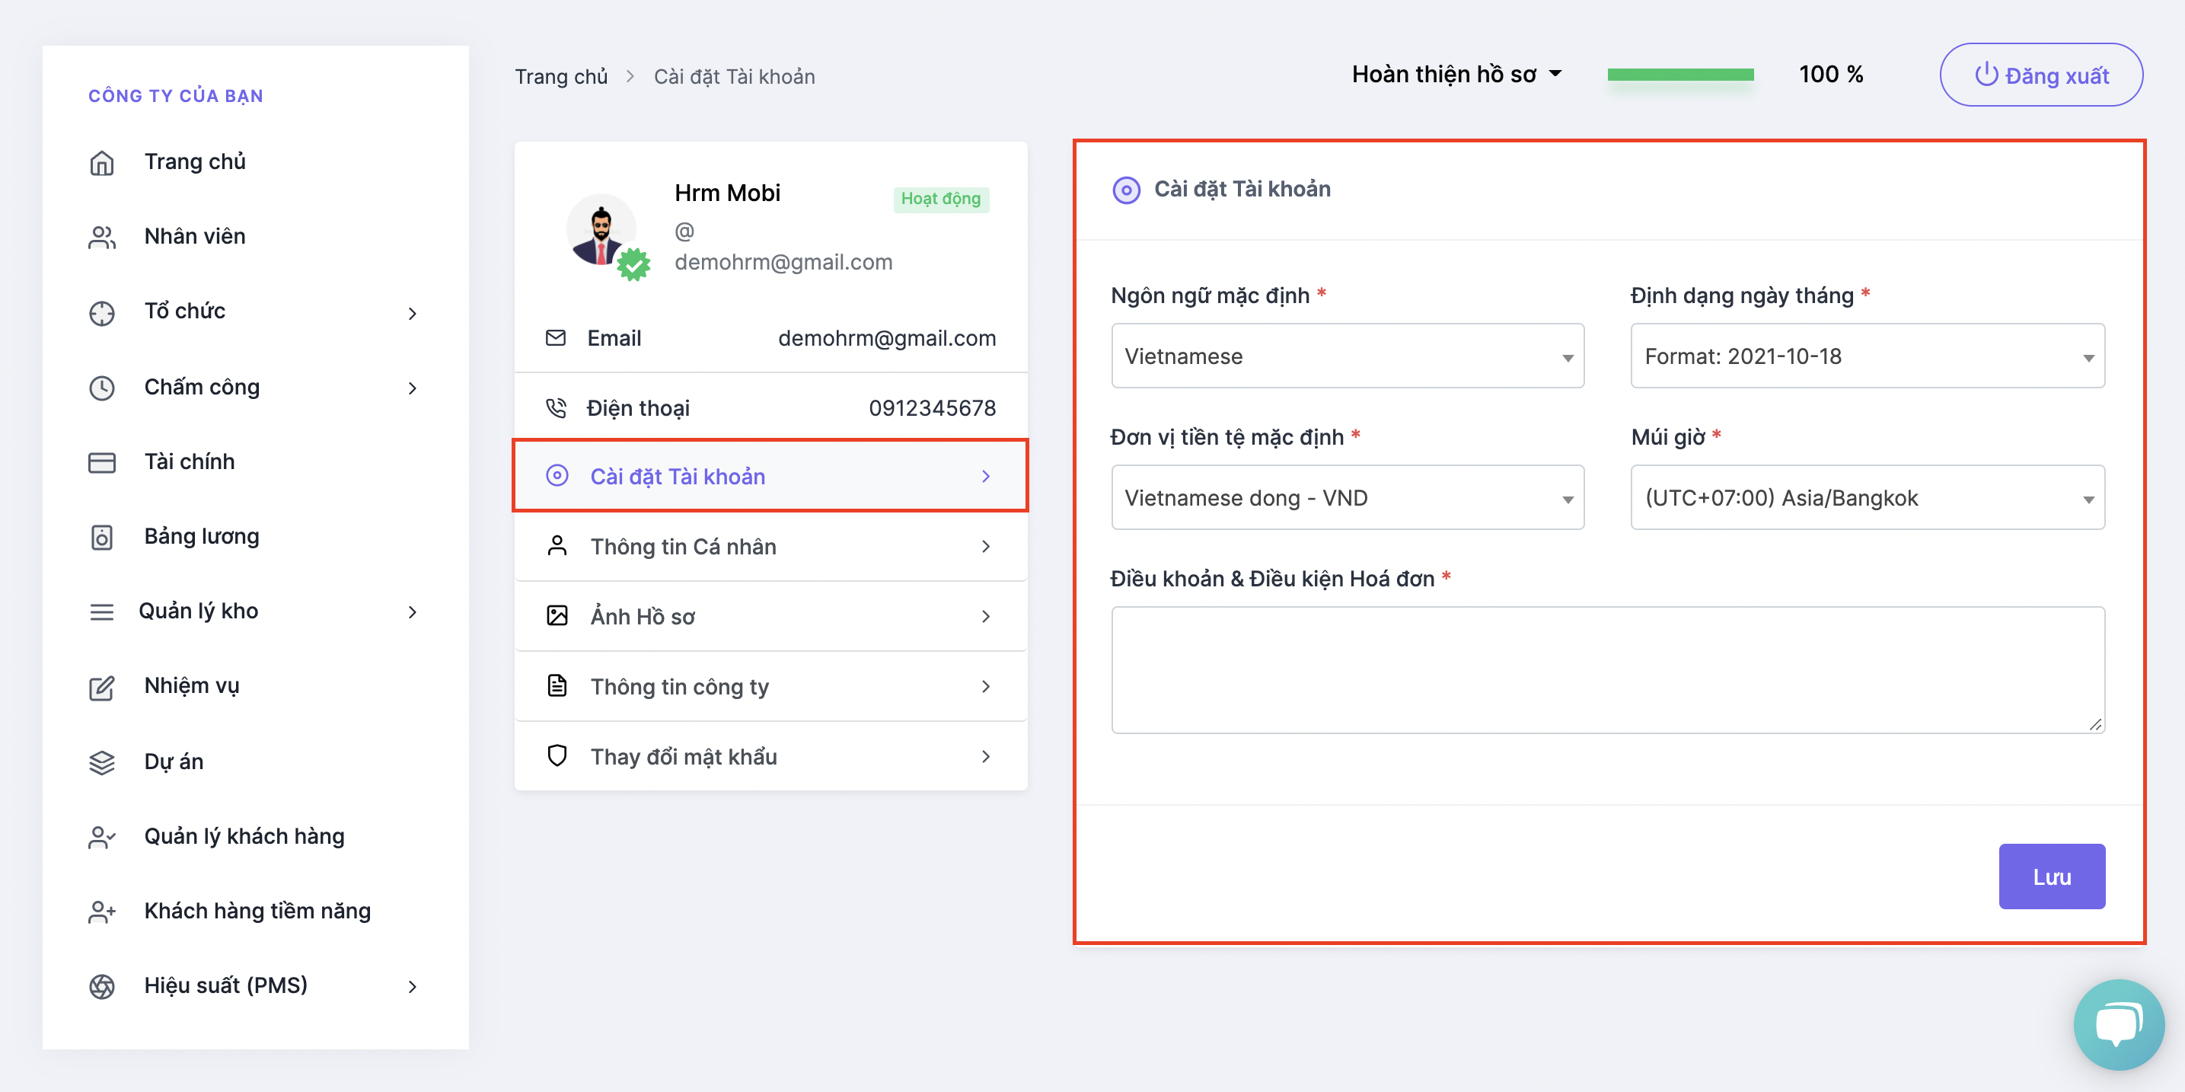Click the list icon beside Quản lý kho
Image resolution: width=2185 pixels, height=1092 pixels.
click(x=102, y=611)
